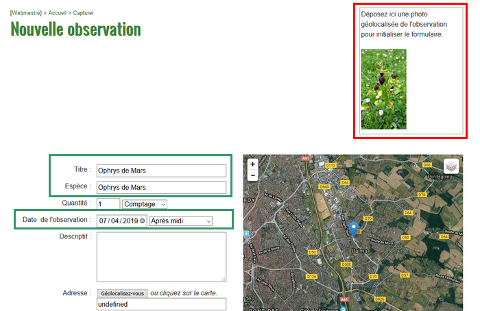This screenshot has height=311, width=480.
Task: Open the Comptage quantity type dropdown
Action: [144, 204]
